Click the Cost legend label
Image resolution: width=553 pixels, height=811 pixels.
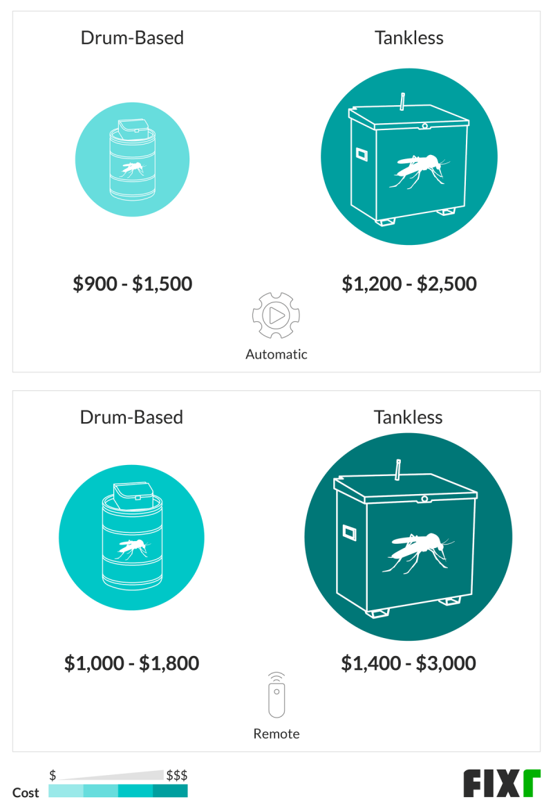point(26,793)
